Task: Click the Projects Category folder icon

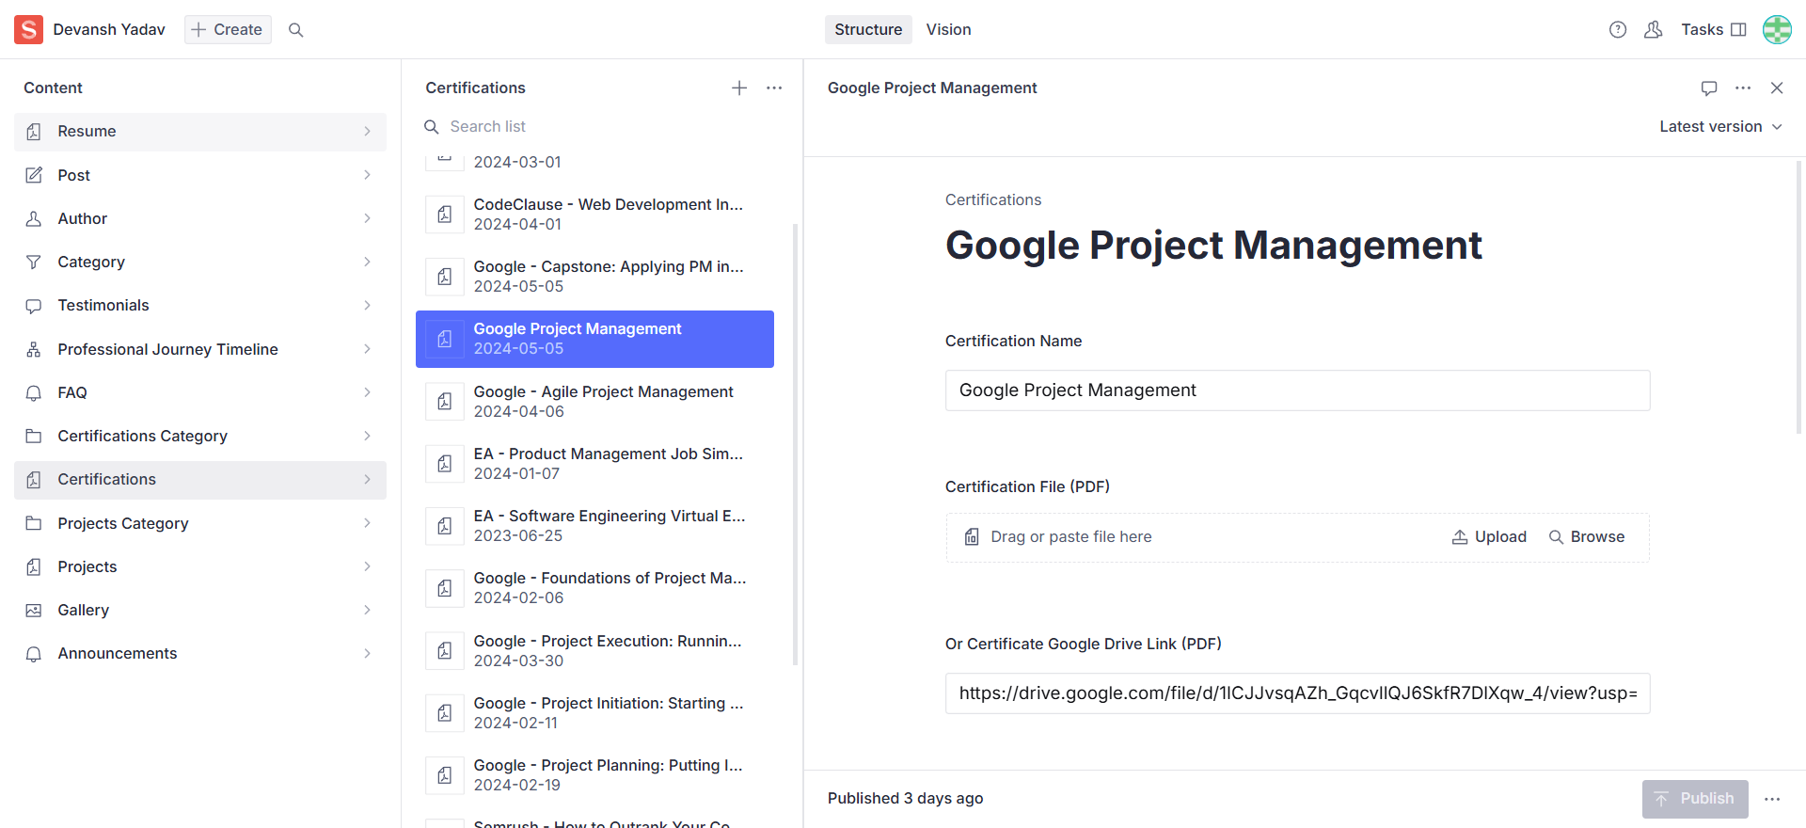Action: (x=34, y=523)
